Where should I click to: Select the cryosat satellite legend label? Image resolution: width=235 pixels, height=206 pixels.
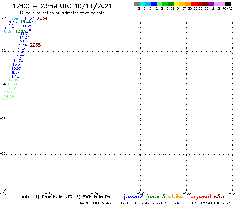point(201,197)
